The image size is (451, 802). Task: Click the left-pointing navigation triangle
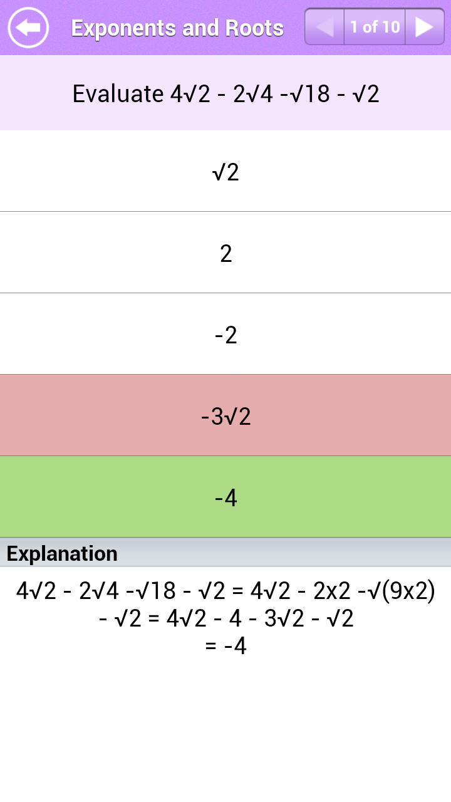point(323,27)
